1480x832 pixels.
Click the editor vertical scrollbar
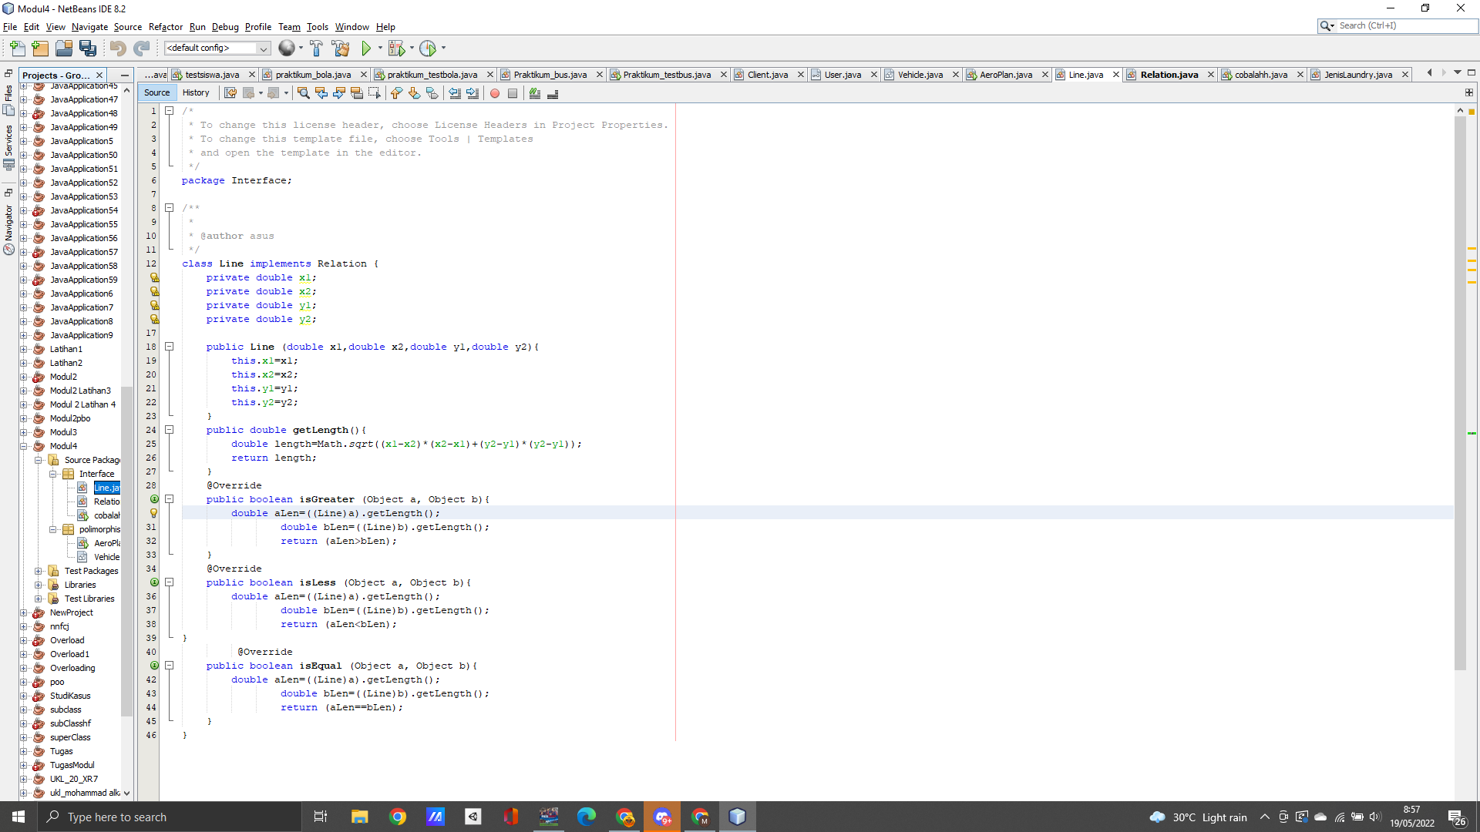coord(1460,393)
